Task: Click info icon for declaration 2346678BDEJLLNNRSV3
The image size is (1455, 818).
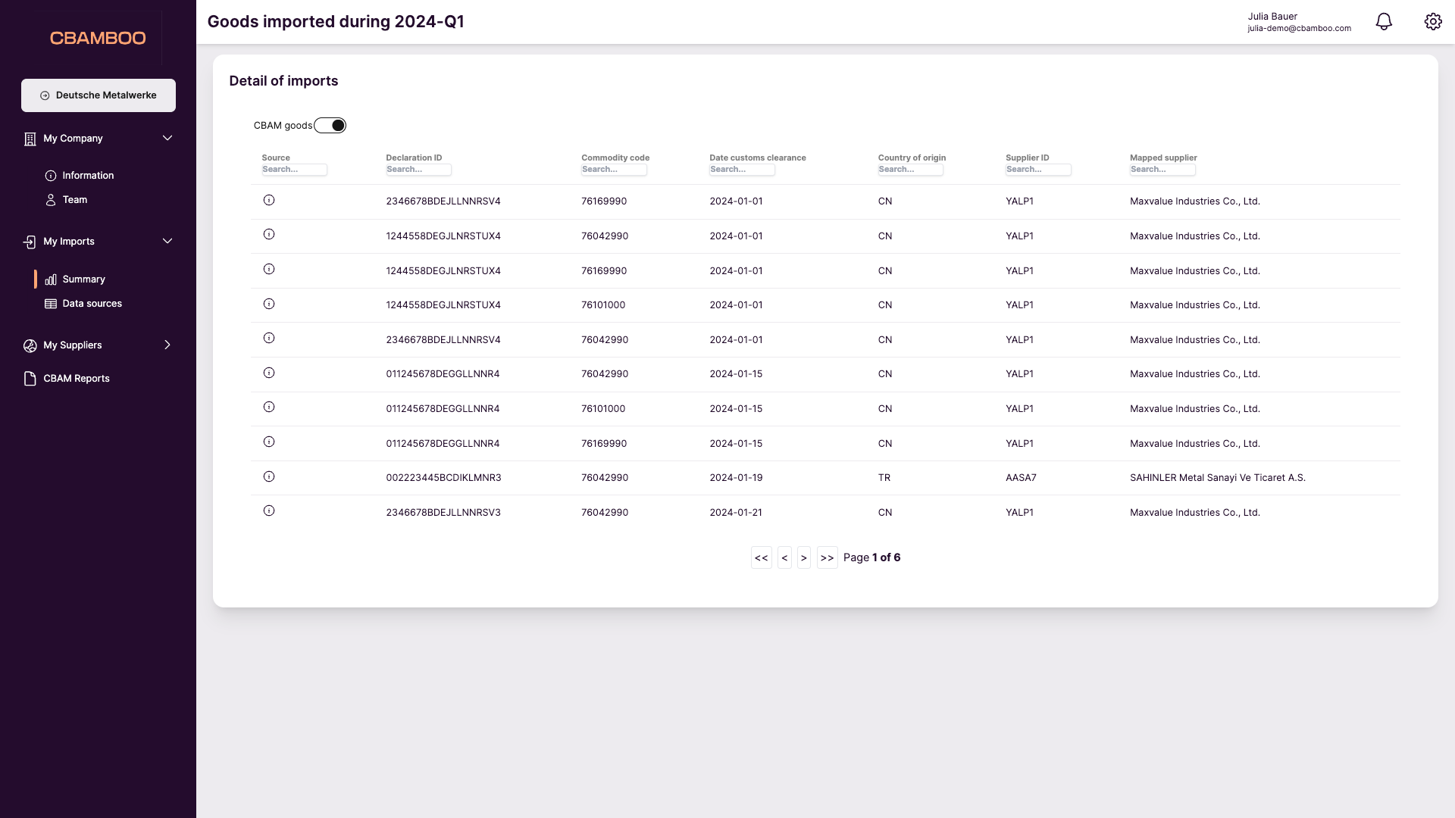Action: pos(269,511)
